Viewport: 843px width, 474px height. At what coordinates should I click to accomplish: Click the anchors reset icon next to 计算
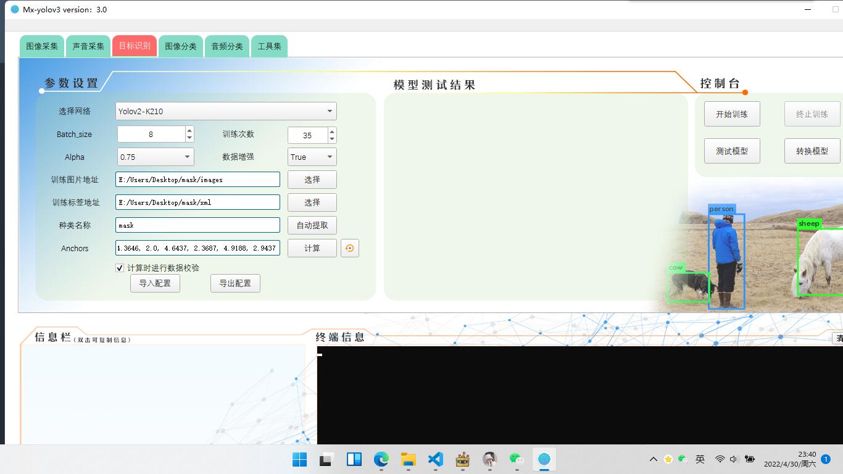[350, 248]
